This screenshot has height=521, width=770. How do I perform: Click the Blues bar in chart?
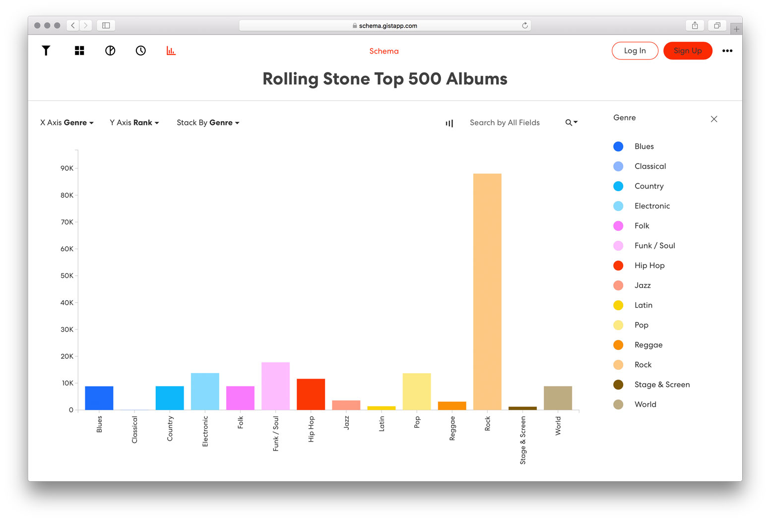(x=99, y=398)
